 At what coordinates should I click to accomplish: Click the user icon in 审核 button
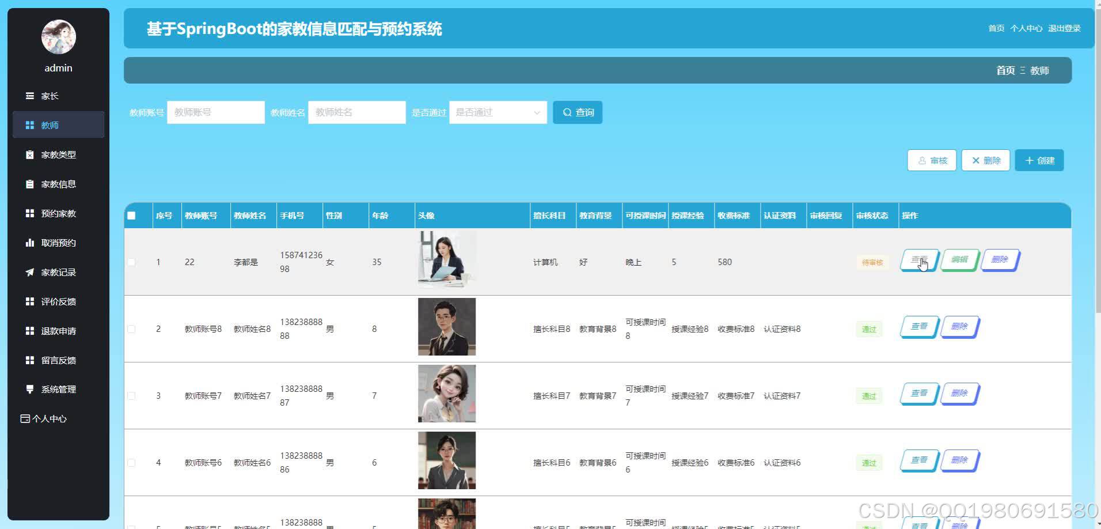(x=922, y=160)
